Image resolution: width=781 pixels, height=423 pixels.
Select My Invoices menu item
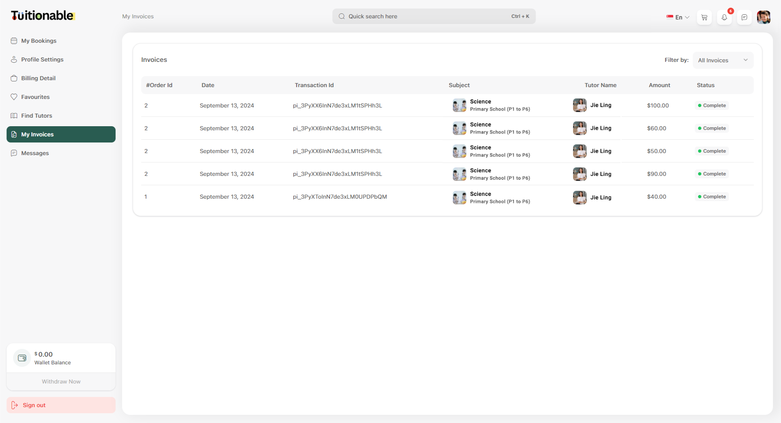click(x=61, y=134)
